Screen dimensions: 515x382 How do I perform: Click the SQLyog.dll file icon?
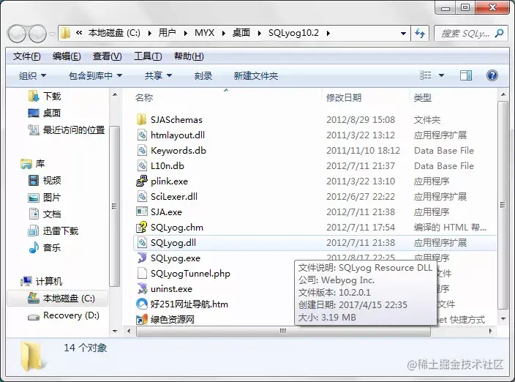point(142,243)
